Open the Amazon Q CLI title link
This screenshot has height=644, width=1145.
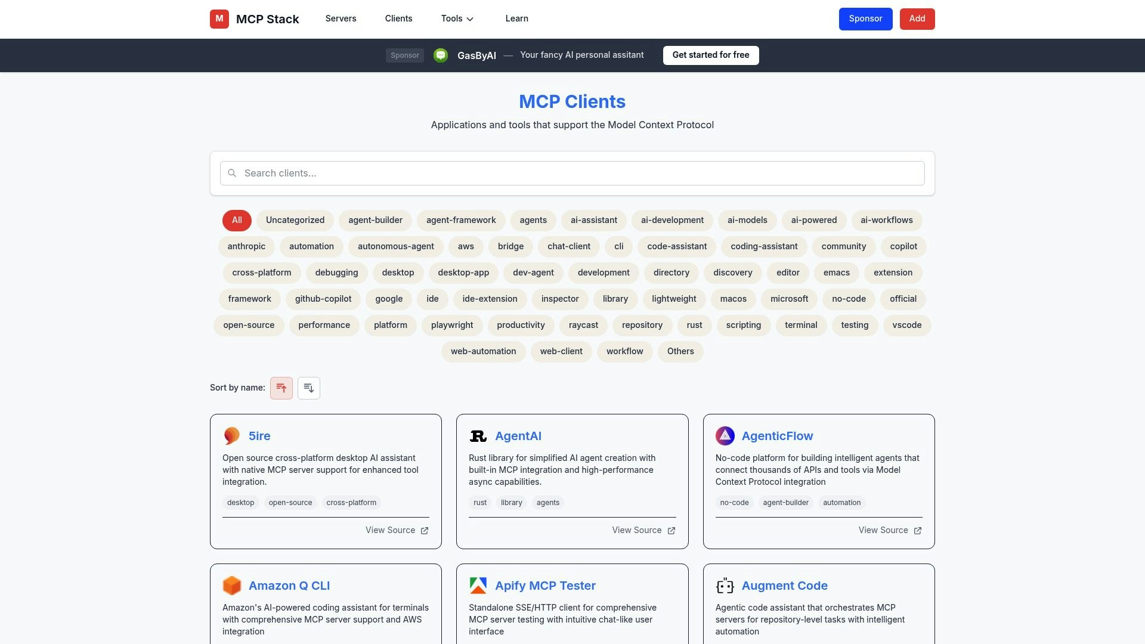289,586
